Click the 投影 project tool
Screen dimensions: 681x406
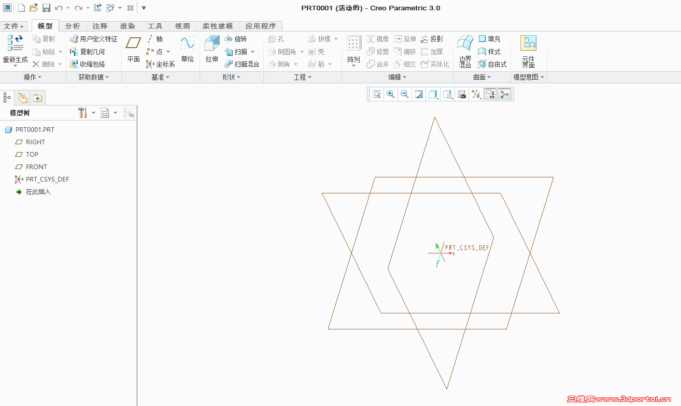(432, 39)
